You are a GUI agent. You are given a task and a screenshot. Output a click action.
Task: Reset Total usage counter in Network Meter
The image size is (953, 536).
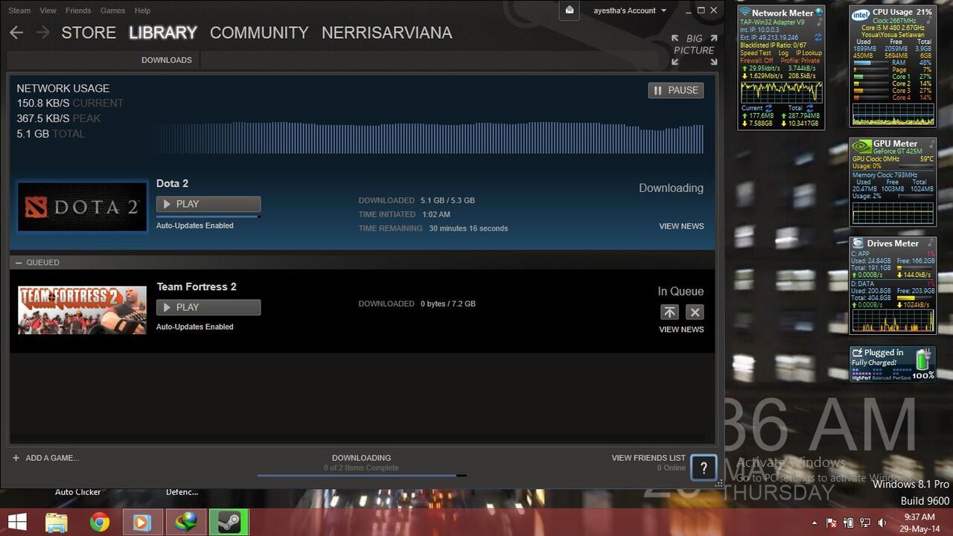tap(809, 108)
